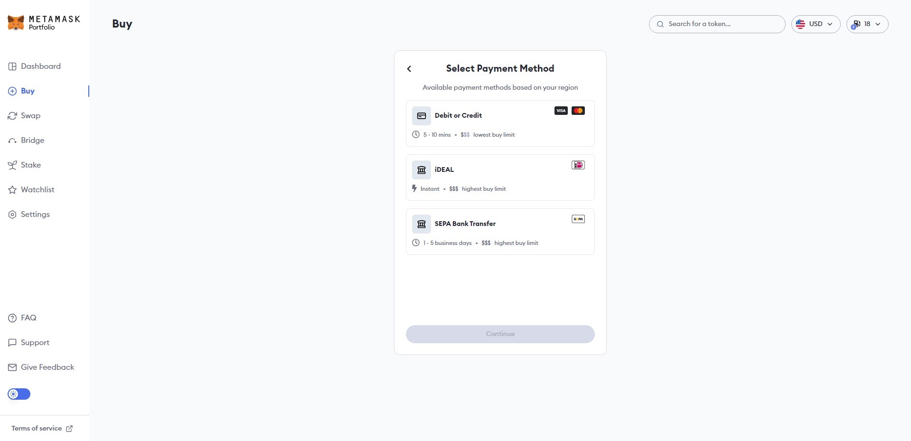Open the Terms of service link

click(36, 428)
